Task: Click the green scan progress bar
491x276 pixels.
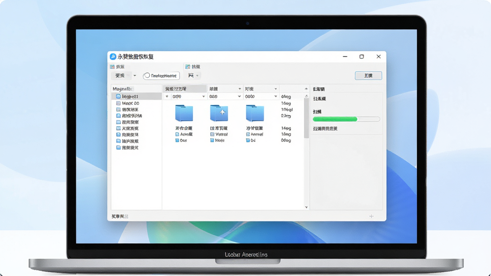Action: coord(346,119)
